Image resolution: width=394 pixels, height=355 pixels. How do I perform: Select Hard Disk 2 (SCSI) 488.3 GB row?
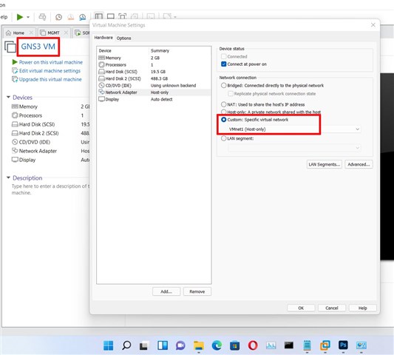point(154,78)
